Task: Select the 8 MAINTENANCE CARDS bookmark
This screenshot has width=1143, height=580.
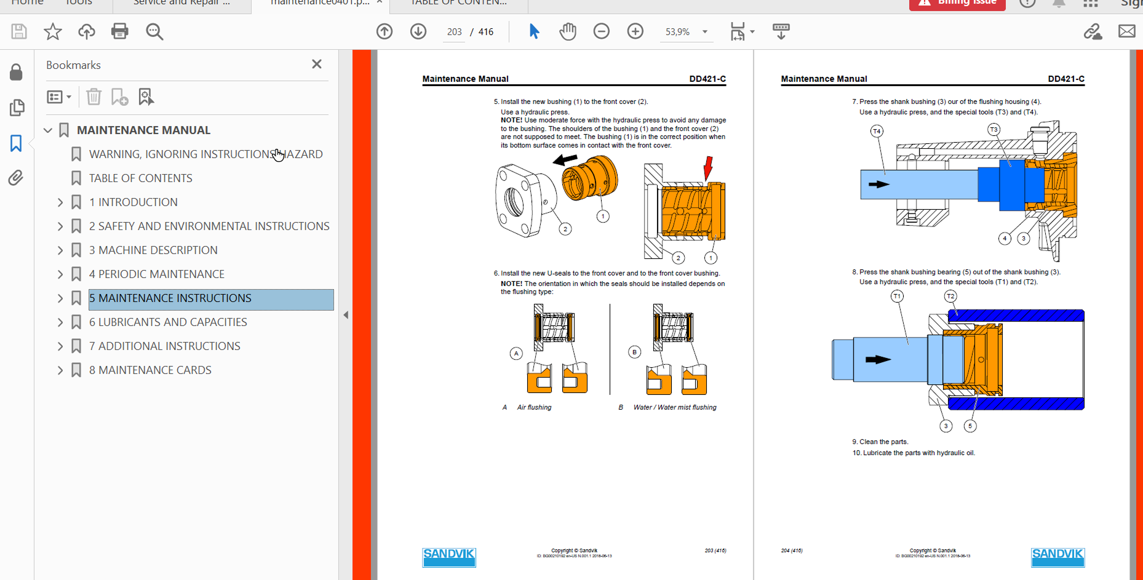Action: (x=150, y=370)
